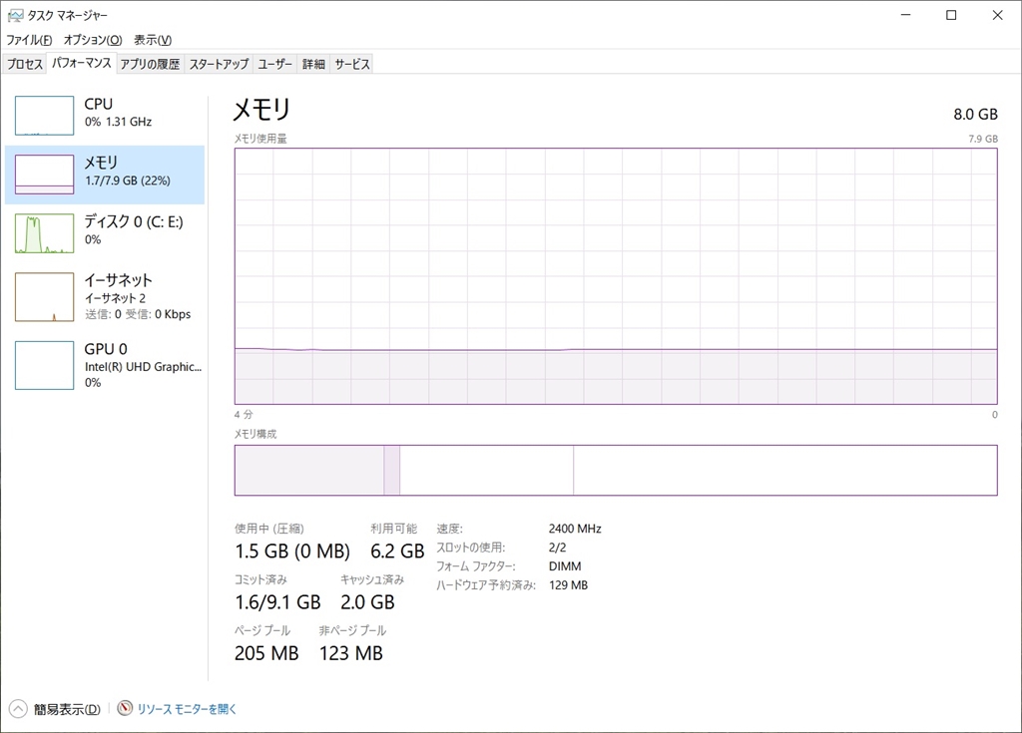Viewport: 1022px width, 733px height.
Task: Collapse view with 簡易表示 chevron icon
Action: (18, 709)
